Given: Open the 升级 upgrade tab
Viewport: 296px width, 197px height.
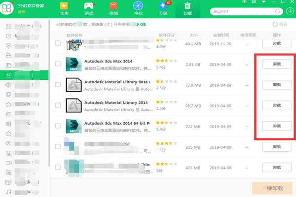Looking at the screenshot, I should click(x=163, y=9).
